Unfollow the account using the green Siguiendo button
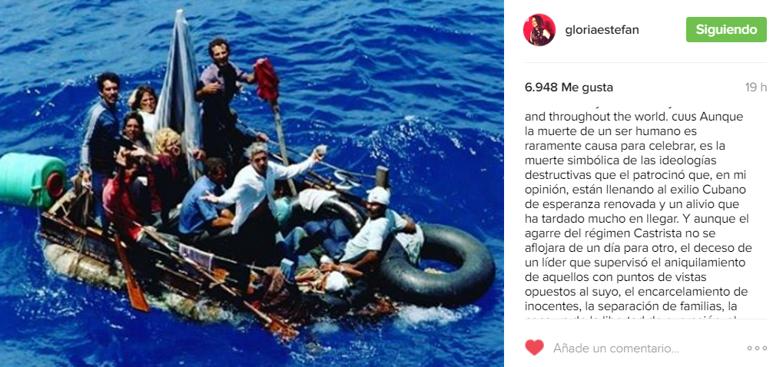The image size is (773, 367). click(x=726, y=29)
